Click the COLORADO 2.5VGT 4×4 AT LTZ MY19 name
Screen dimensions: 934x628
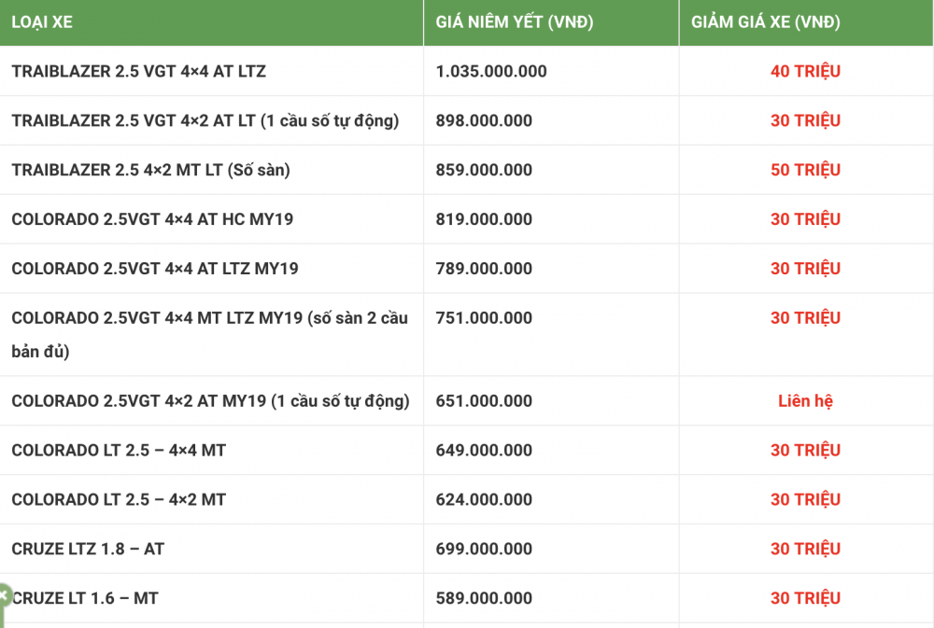tap(155, 269)
